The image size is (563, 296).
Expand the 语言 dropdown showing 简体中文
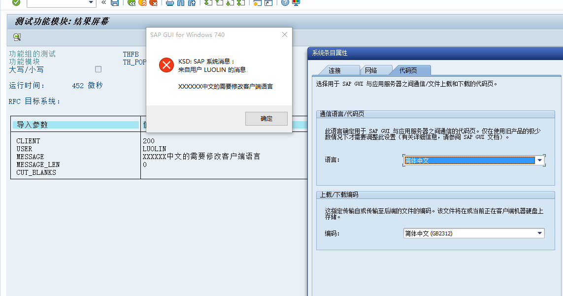point(539,161)
